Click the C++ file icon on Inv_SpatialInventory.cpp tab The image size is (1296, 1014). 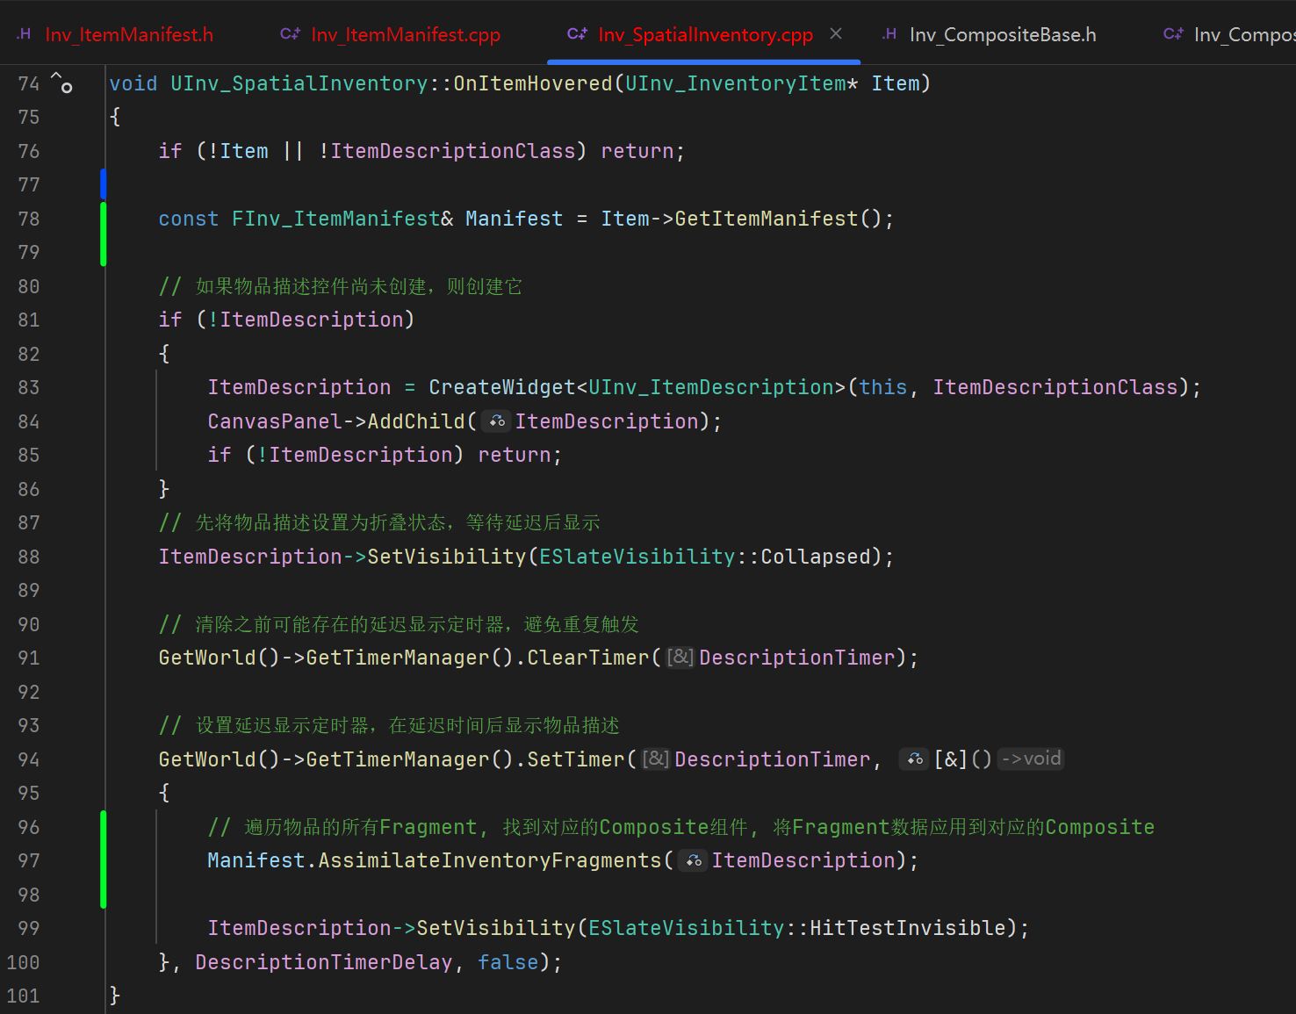click(577, 34)
